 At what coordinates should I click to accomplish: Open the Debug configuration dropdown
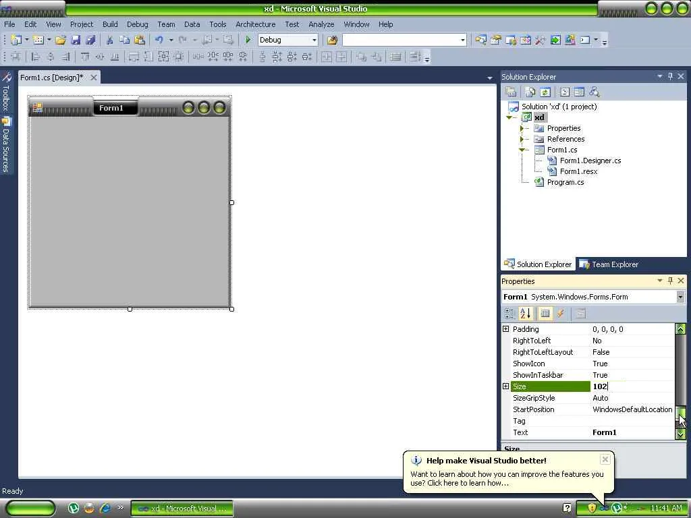(314, 40)
